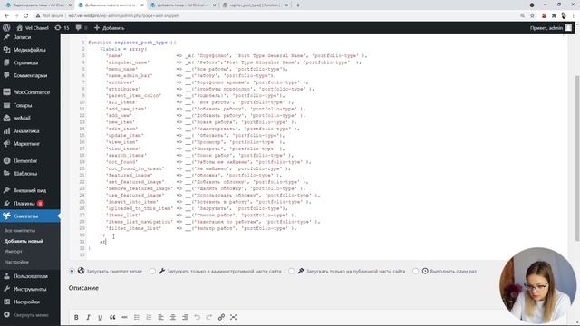Select run snippet everywhere option
The width and height of the screenshot is (580, 326).
pos(72,271)
